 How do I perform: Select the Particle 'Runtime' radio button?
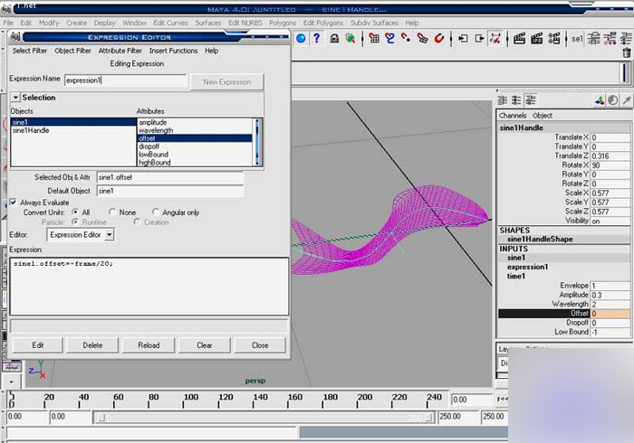point(75,221)
